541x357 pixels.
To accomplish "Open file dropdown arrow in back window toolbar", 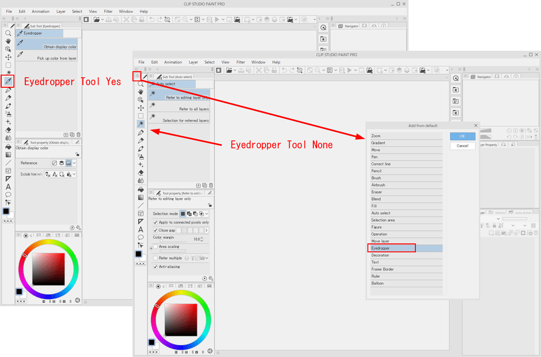I will point(102,20).
